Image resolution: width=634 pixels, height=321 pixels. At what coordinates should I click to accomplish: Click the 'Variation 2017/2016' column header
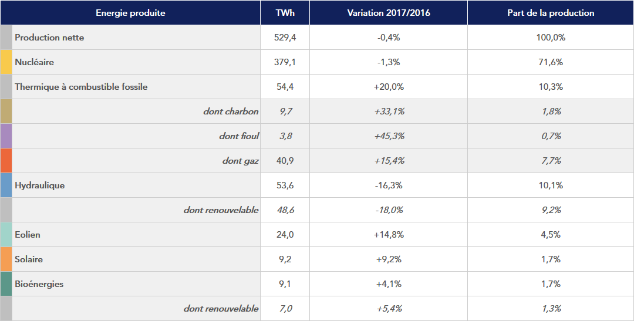[x=389, y=13]
